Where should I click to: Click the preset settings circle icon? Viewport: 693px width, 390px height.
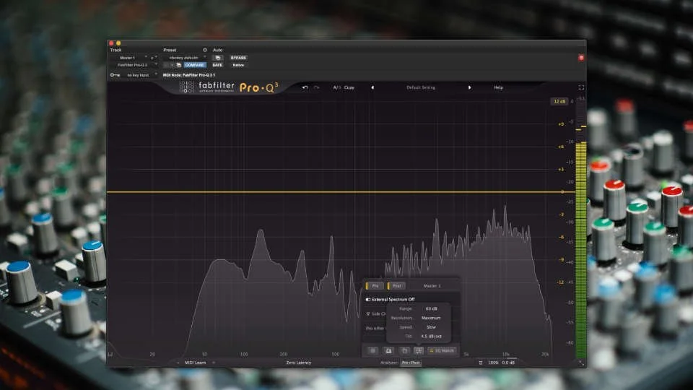coord(204,50)
